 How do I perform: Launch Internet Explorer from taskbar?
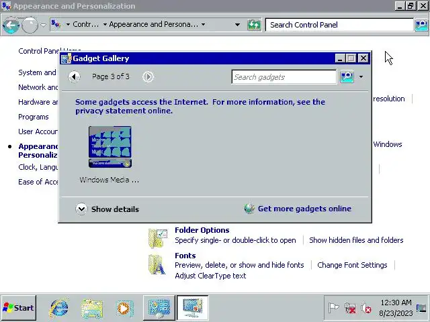point(59,308)
